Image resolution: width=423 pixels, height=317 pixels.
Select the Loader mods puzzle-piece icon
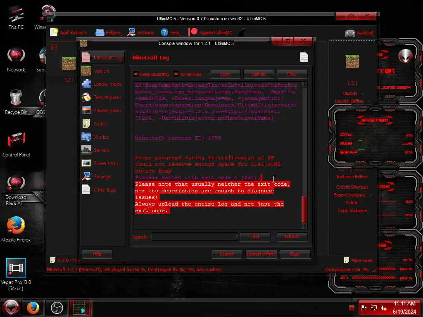coord(86,84)
